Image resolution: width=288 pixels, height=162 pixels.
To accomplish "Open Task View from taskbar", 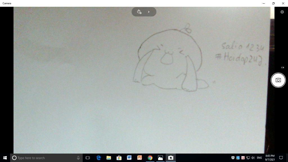I will point(88,158).
